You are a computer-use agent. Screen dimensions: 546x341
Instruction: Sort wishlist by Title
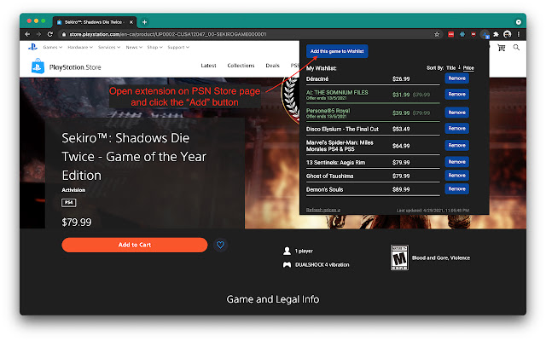click(450, 68)
